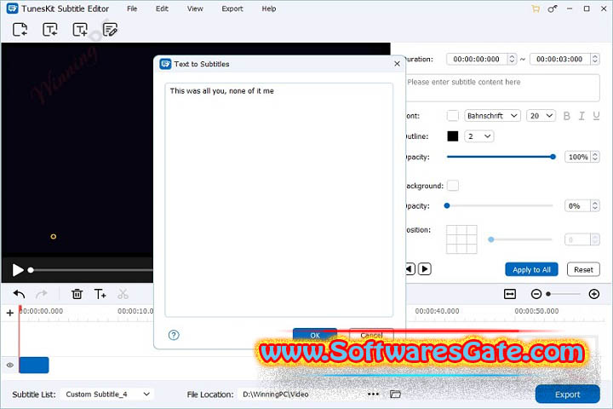This screenshot has height=409, width=613.
Task: Adjust the start time stepper arrows
Action: (x=512, y=59)
